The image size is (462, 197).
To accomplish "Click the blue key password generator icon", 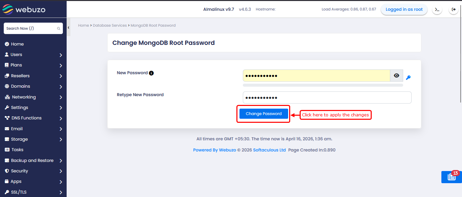I will click(408, 78).
